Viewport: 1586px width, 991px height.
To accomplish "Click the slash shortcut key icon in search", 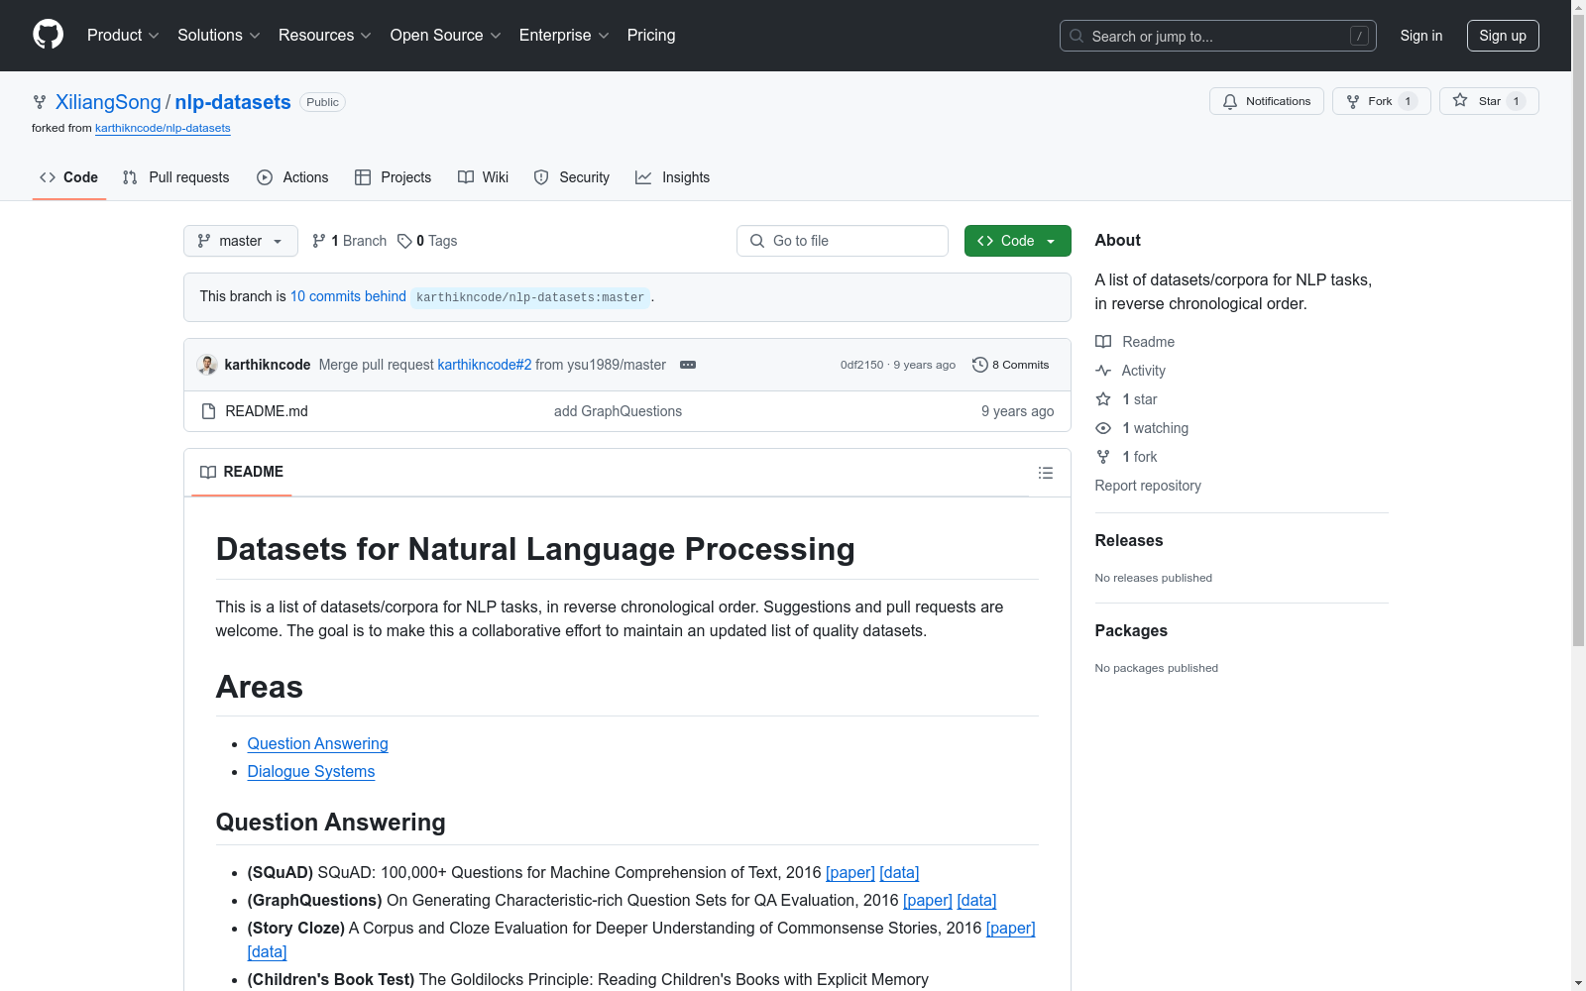I will [x=1359, y=36].
